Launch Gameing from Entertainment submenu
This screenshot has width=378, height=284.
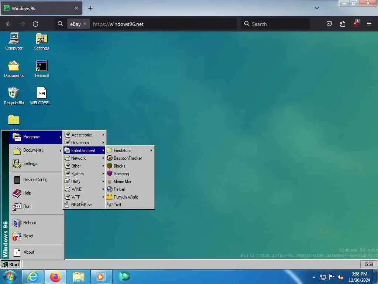[x=130, y=174]
